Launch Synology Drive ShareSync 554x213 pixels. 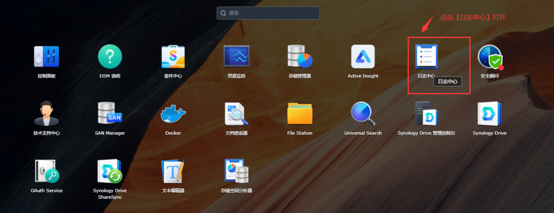(x=110, y=171)
